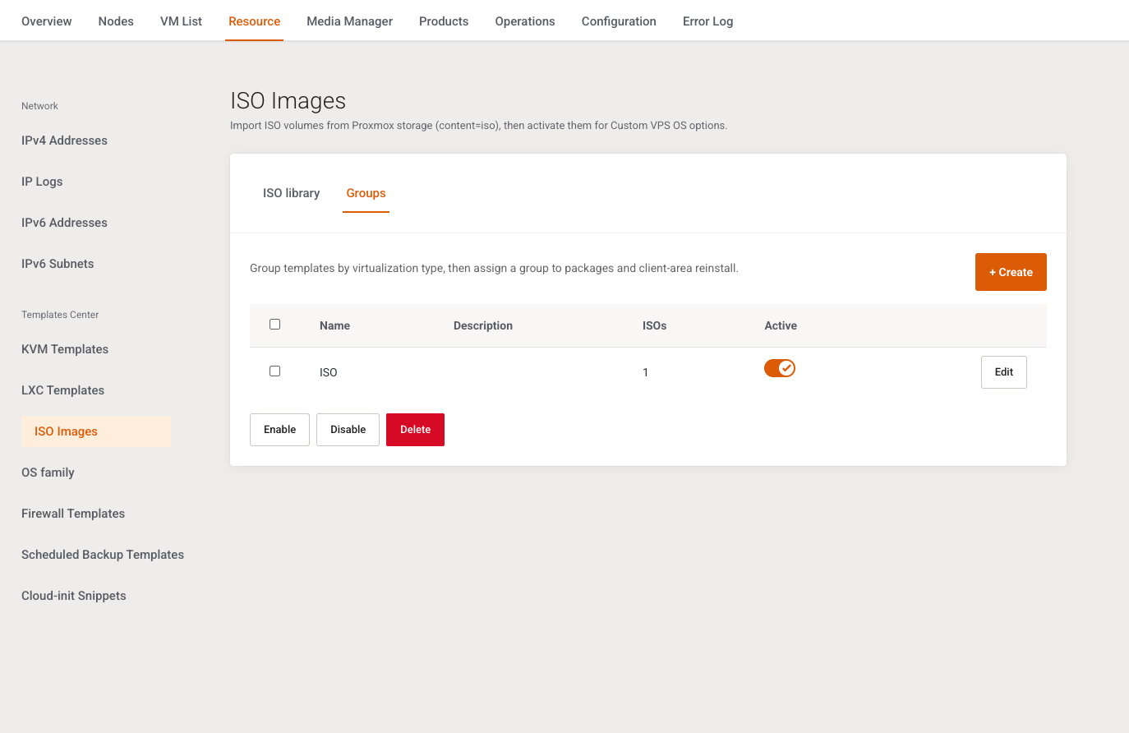
Task: Click the Description column header
Action: click(x=483, y=325)
